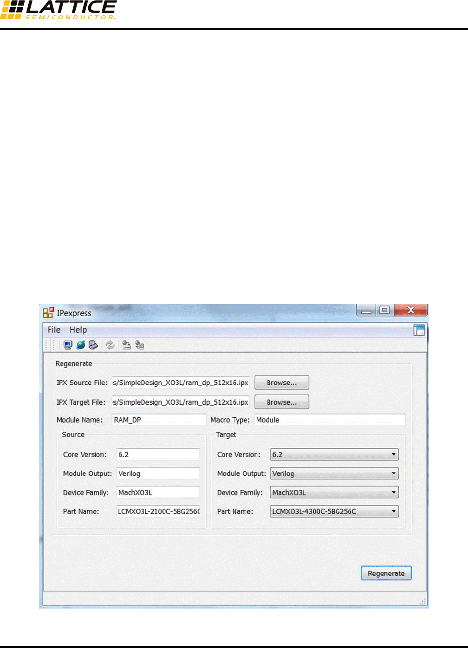Screen dimensions: 468x648
Task: Click the globe with document icon
Action: 140,345
